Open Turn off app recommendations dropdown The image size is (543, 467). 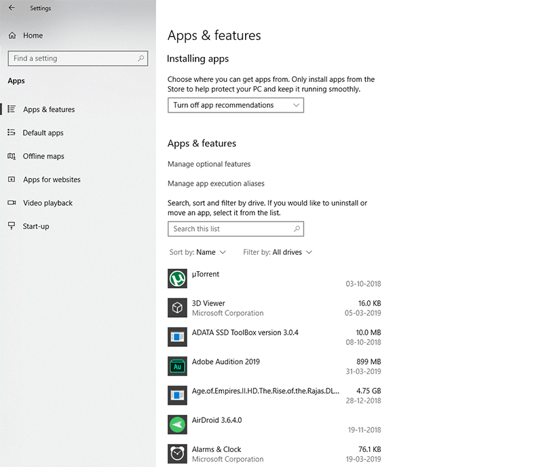[x=236, y=105]
